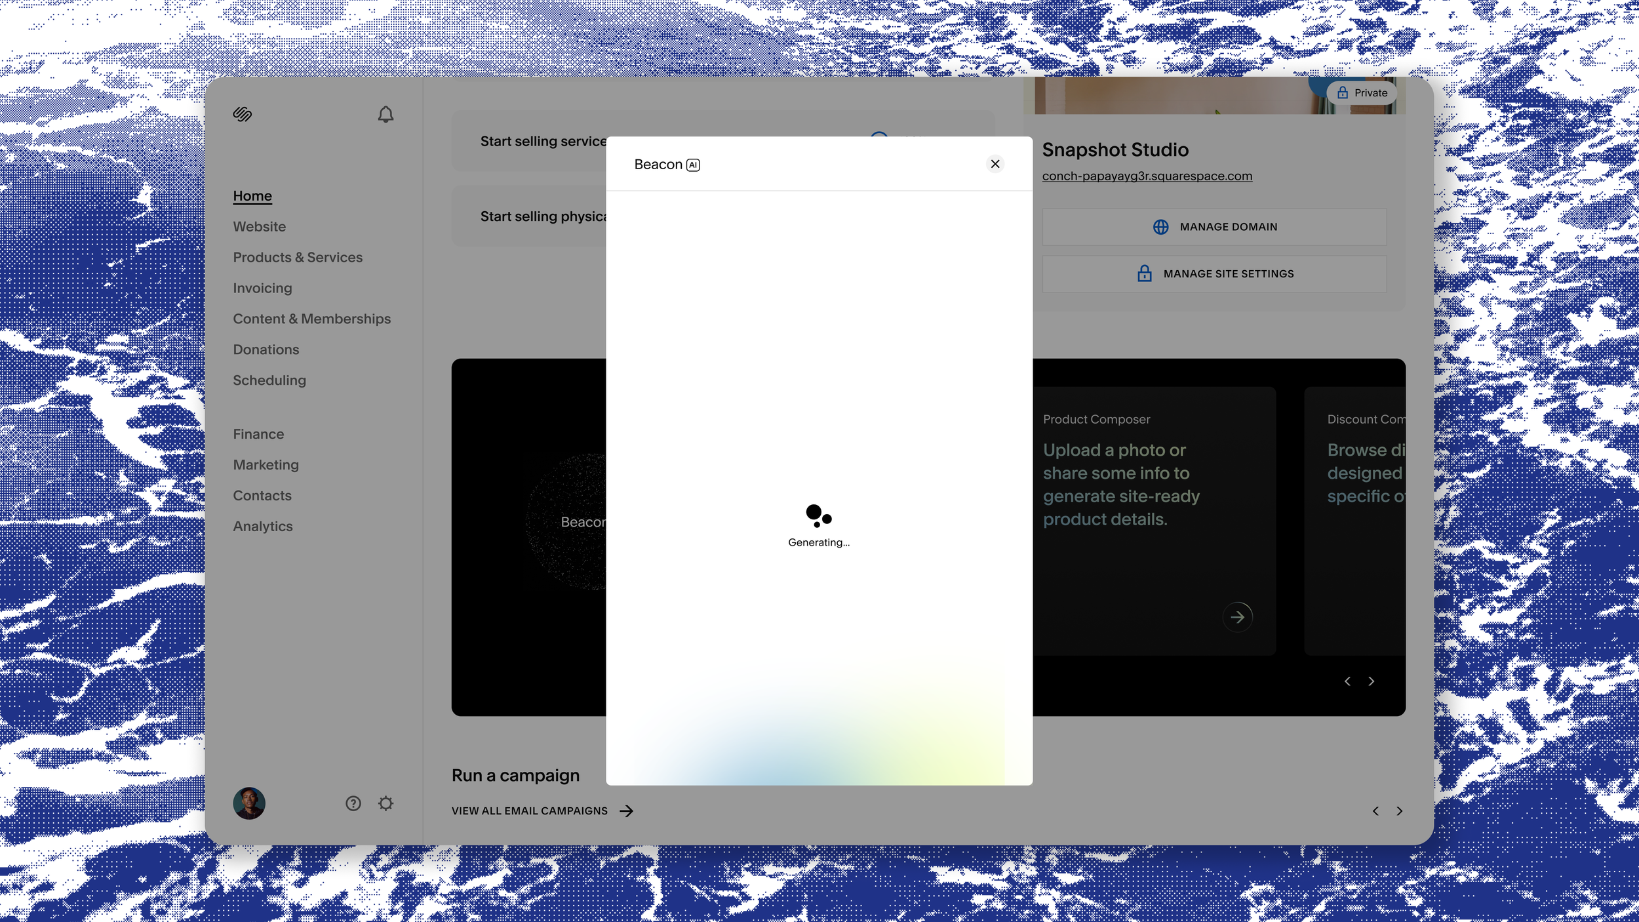This screenshot has height=922, width=1639.
Task: Open the notifications bell
Action: tap(385, 115)
